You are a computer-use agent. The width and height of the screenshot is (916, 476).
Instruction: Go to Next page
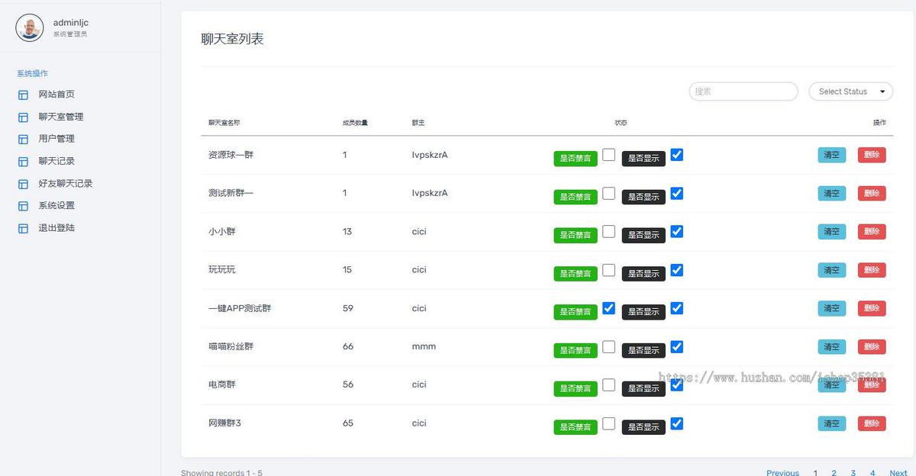click(898, 472)
